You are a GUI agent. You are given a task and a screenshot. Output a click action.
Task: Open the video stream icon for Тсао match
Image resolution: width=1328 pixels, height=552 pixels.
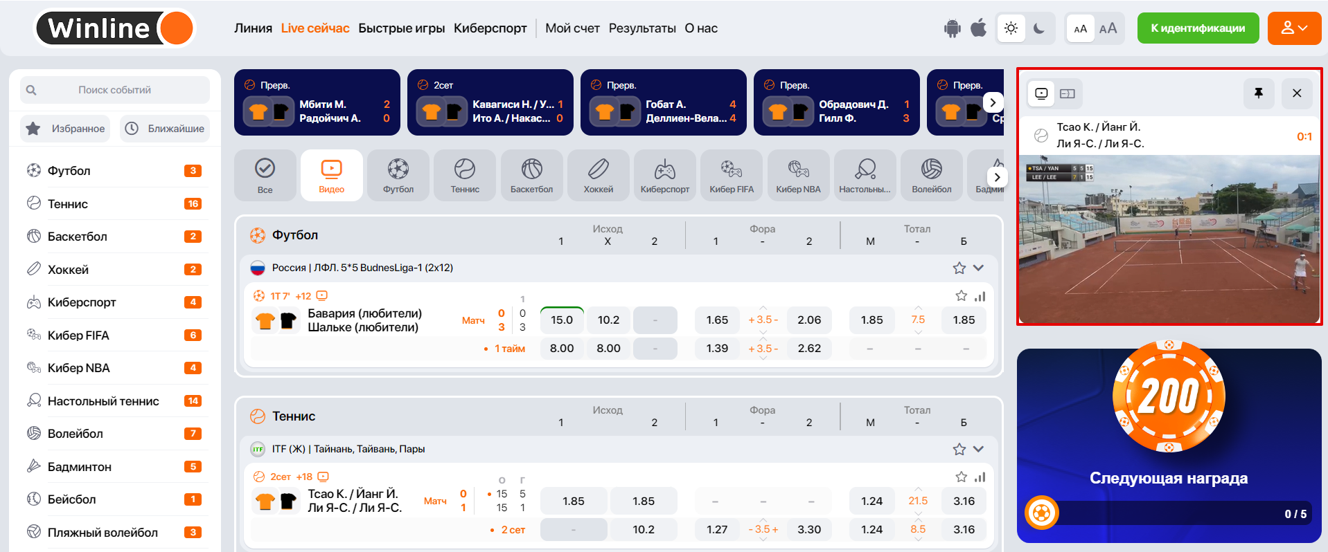(323, 477)
